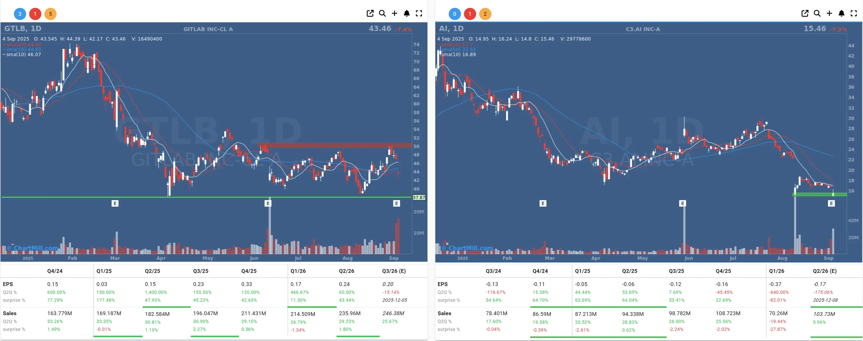Click GTLB Q3/26 EPS change -15.14%
Screen dimensions: 863x341
coord(391,292)
